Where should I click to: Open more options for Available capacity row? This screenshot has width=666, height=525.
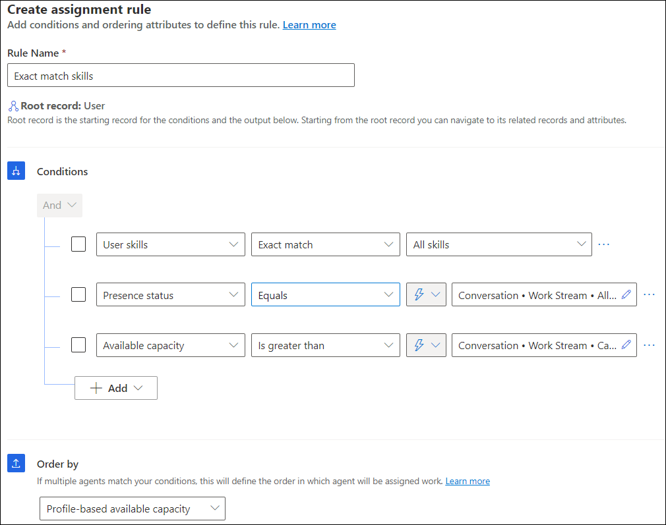(649, 345)
